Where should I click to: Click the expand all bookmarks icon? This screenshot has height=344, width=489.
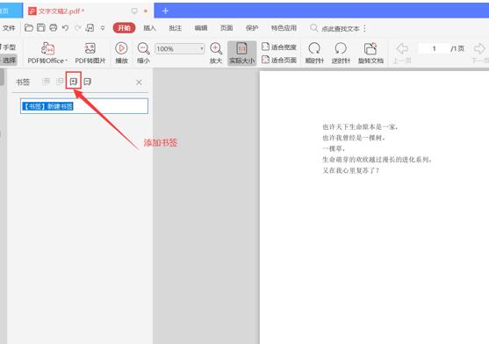pos(47,82)
